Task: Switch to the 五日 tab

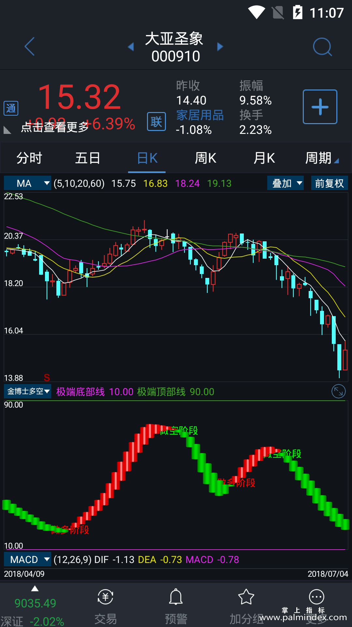Action: coord(88,158)
